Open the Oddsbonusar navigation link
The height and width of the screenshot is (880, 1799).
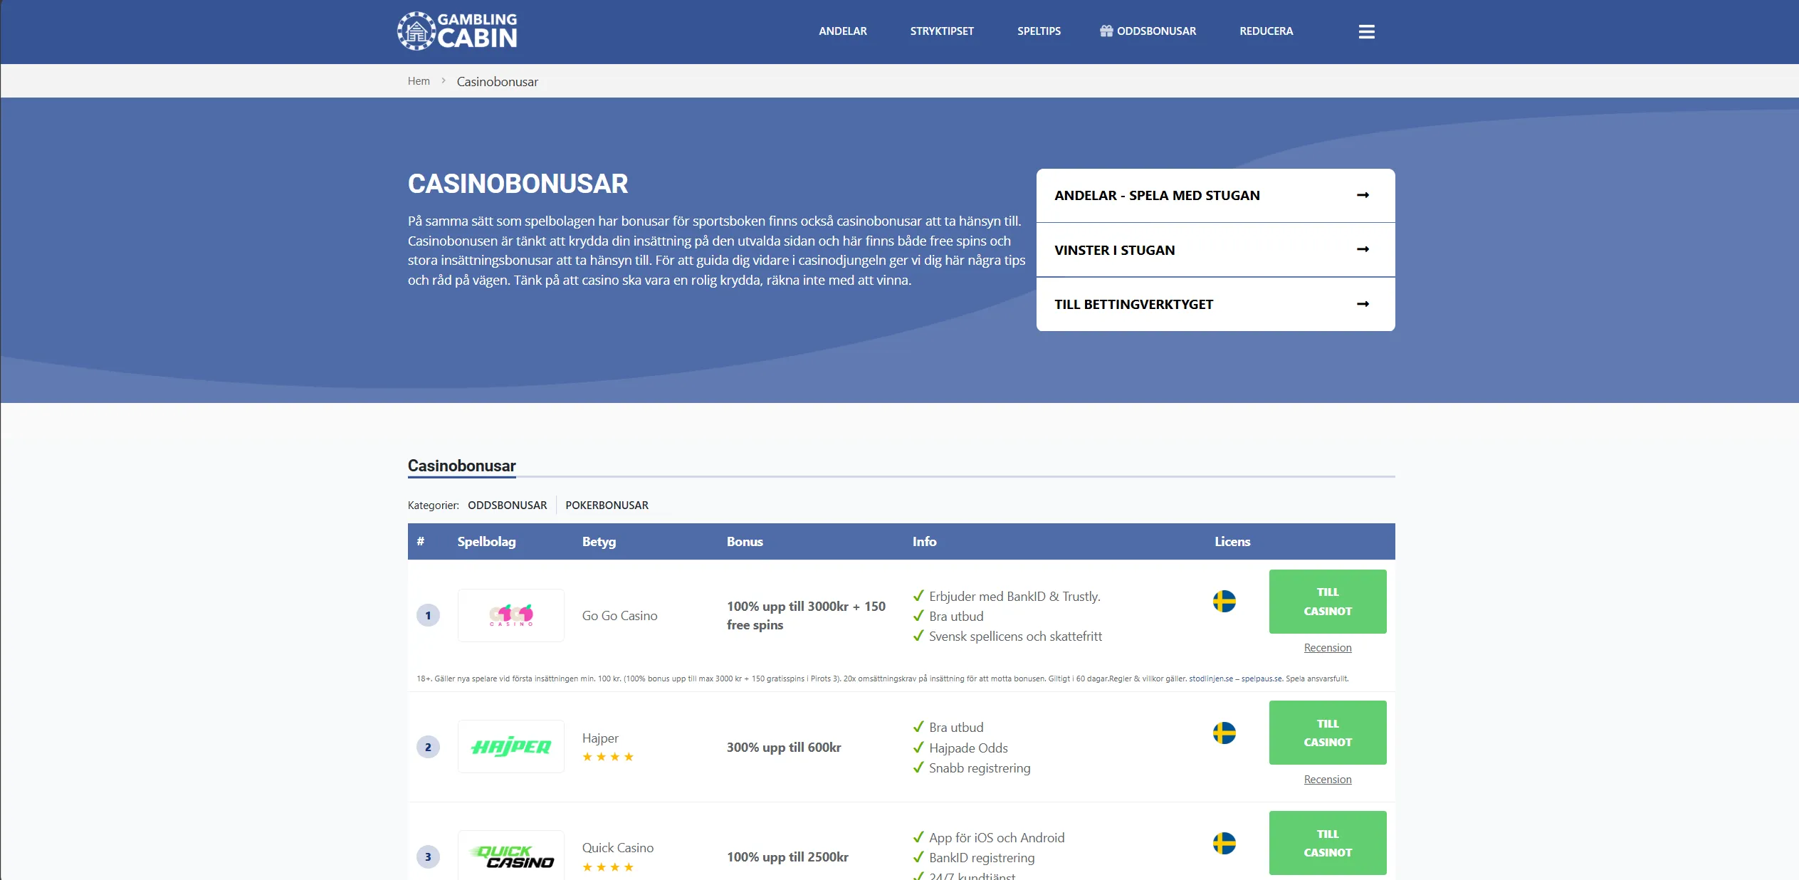(1148, 31)
